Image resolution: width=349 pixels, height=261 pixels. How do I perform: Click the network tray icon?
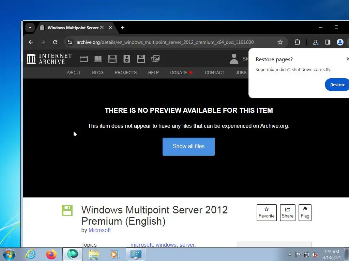point(306,255)
